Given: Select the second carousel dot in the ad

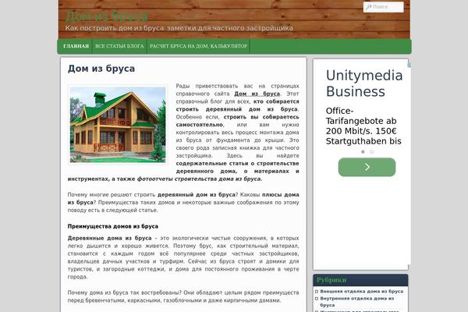Looking at the screenshot, I should coord(371,151).
